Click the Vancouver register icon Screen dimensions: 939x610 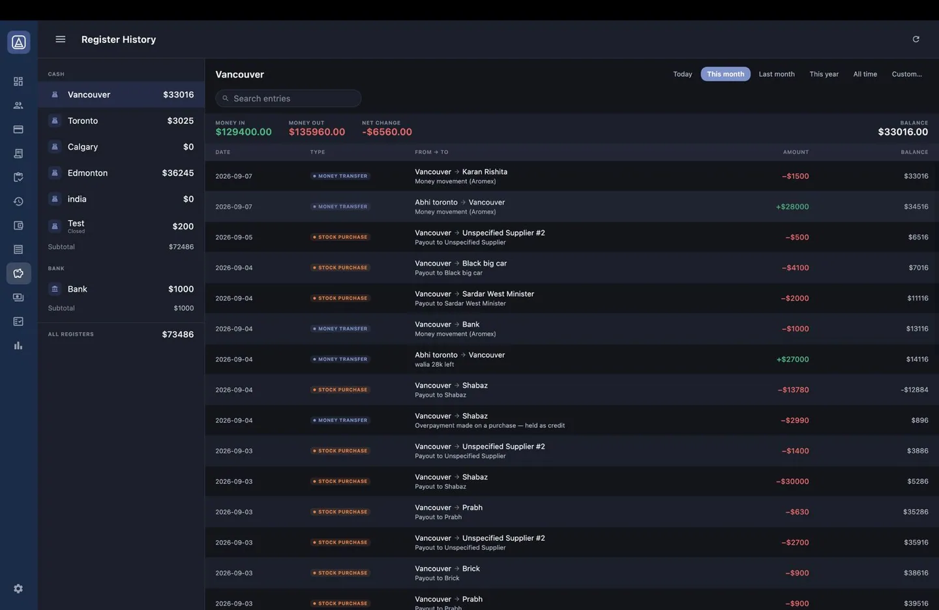(x=55, y=95)
